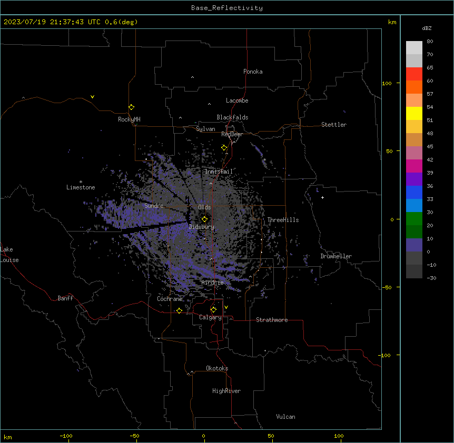
Task: Click the Drumheller city label
Action: (x=336, y=256)
